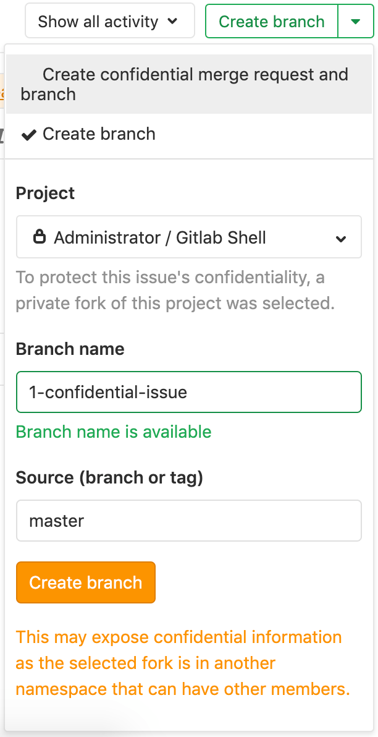Select the checked Create branch option
The image size is (378, 737).
point(99,134)
